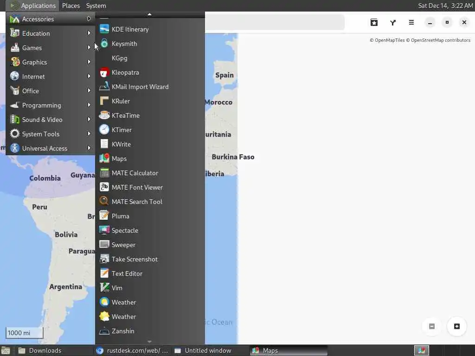The width and height of the screenshot is (475, 356).
Task: Launch Spectacle screenshot utility
Action: click(x=150, y=231)
